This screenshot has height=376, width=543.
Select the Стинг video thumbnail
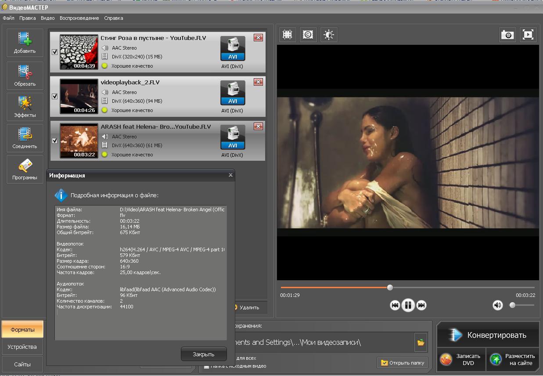click(79, 52)
